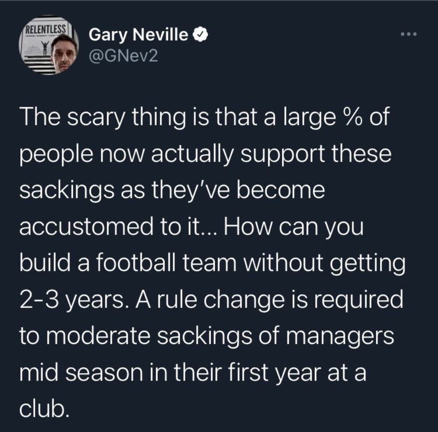Click the opening words "The scary thing"

click(103, 118)
